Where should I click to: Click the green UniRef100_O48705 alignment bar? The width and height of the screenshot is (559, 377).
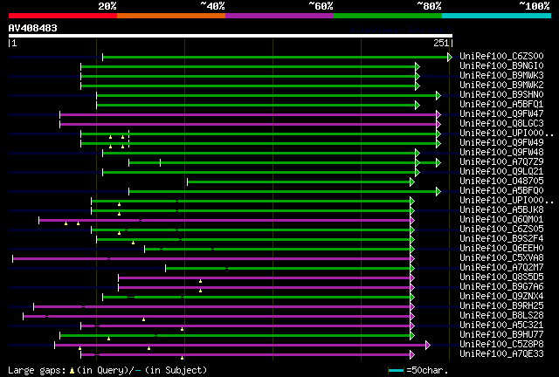coord(299,182)
